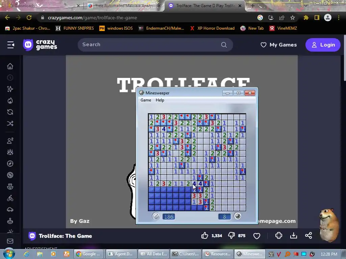Reload the page

click(29, 18)
